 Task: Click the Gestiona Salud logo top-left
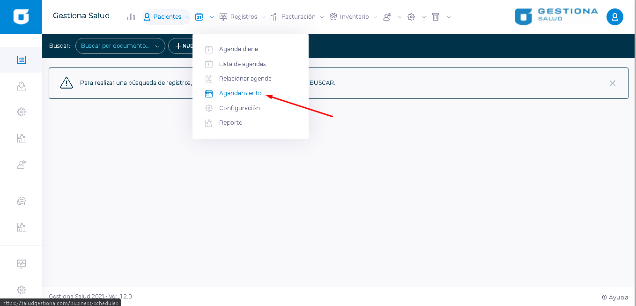(21, 17)
